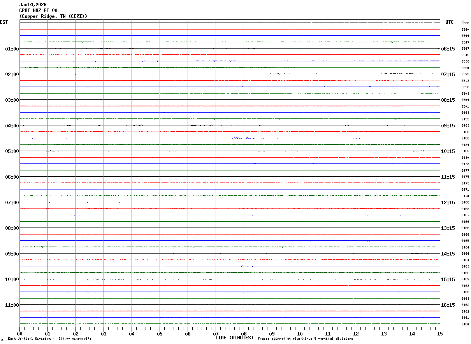This screenshot has width=471, height=344.
Task: Click the UTC time label "11:15"
Action: coord(448,177)
